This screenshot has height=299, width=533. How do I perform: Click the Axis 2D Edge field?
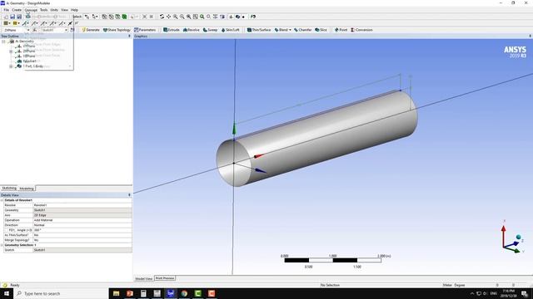pos(82,215)
